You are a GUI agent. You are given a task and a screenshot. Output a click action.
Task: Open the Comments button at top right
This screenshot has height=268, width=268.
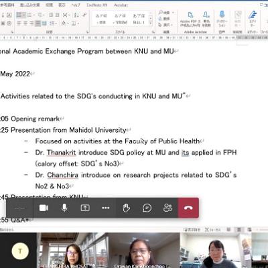click(263, 5)
